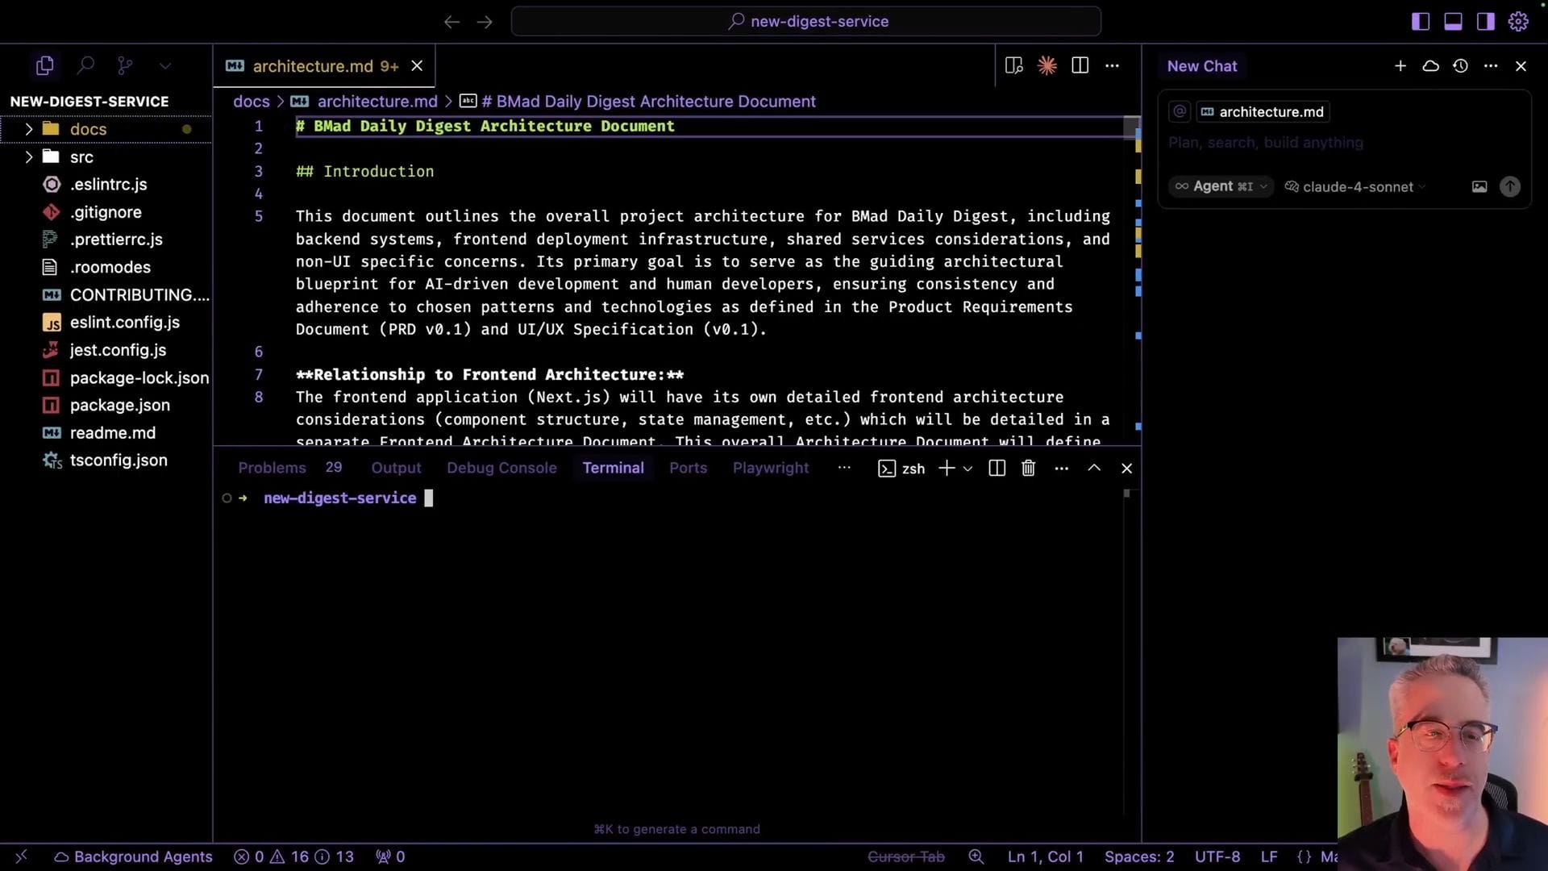The width and height of the screenshot is (1548, 871).
Task: Switch to the Problems tab
Action: (x=272, y=468)
